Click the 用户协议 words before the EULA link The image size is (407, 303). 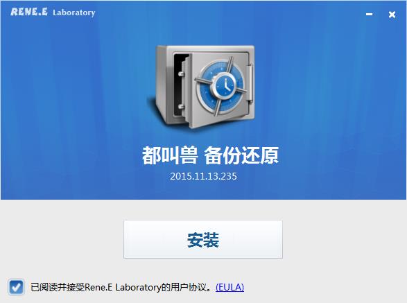tap(189, 287)
